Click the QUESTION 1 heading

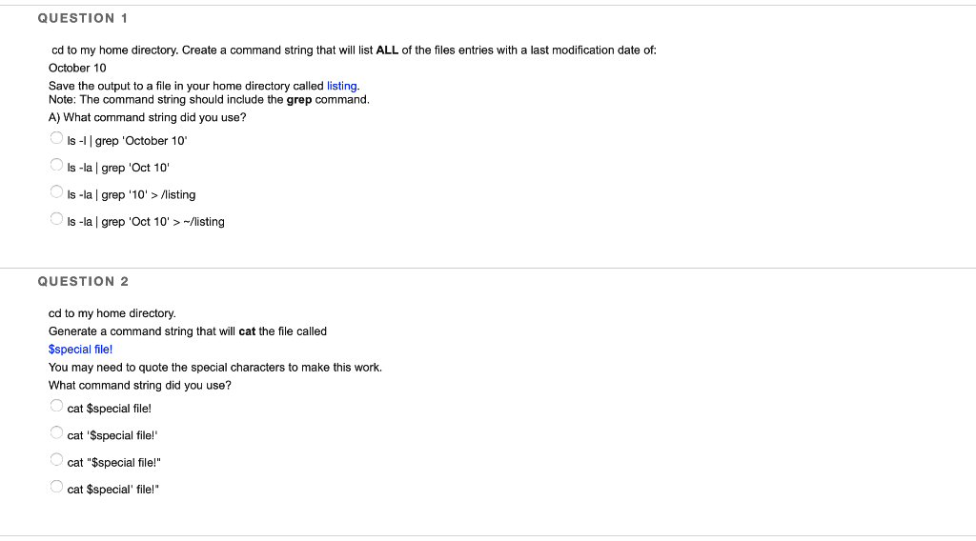(83, 18)
